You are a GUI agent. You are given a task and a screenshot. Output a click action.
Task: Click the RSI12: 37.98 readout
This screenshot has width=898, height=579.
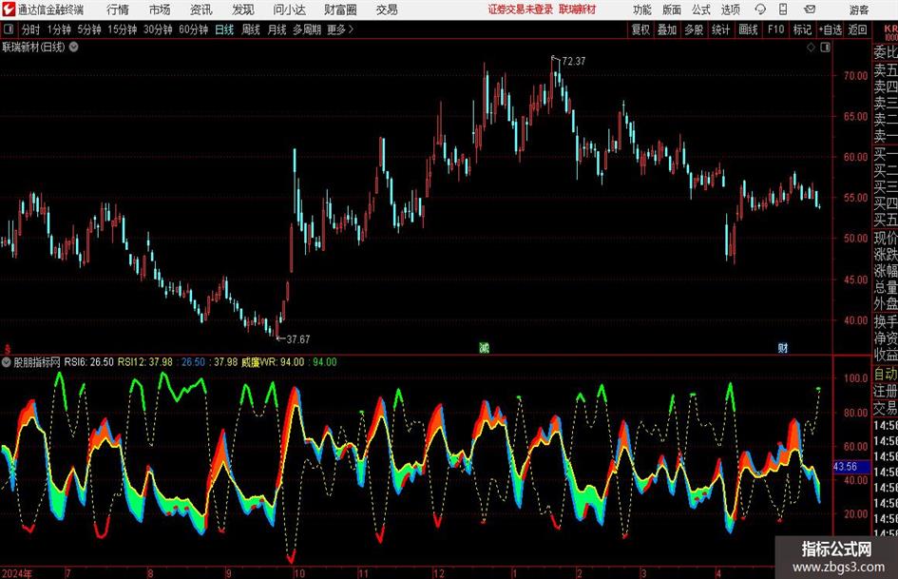click(x=144, y=362)
